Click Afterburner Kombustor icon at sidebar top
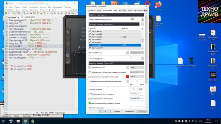221x124 pixels. click(68, 32)
